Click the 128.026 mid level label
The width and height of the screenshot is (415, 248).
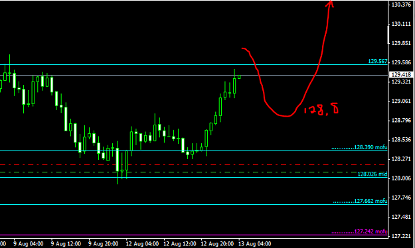pos(373,174)
